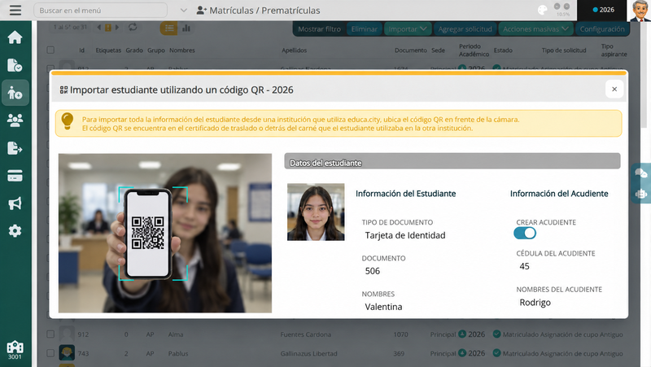Screen dimensions: 651x367
Task: Click the Matrículas / Prematrículas page title
Action: (264, 11)
